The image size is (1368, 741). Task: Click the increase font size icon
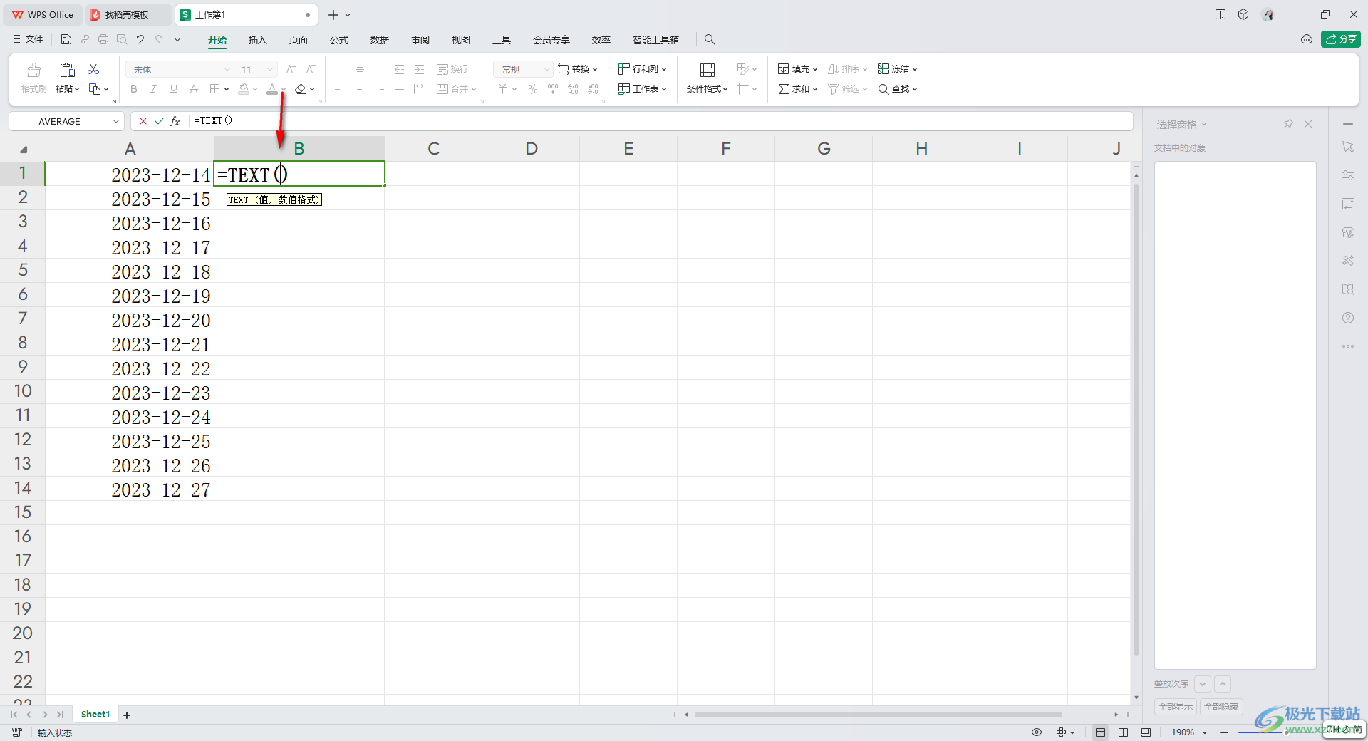(291, 69)
